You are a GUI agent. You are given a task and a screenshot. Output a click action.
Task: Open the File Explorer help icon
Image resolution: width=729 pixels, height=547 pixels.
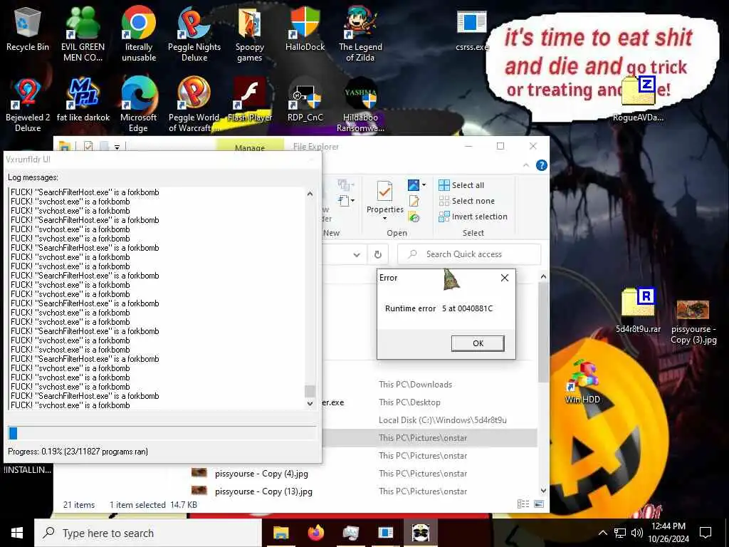pyautogui.click(x=542, y=165)
